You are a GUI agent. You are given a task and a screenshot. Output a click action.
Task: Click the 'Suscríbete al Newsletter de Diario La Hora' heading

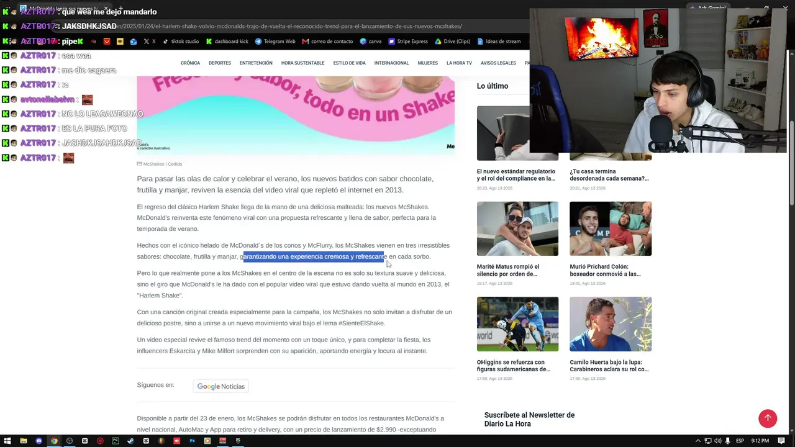pyautogui.click(x=530, y=420)
